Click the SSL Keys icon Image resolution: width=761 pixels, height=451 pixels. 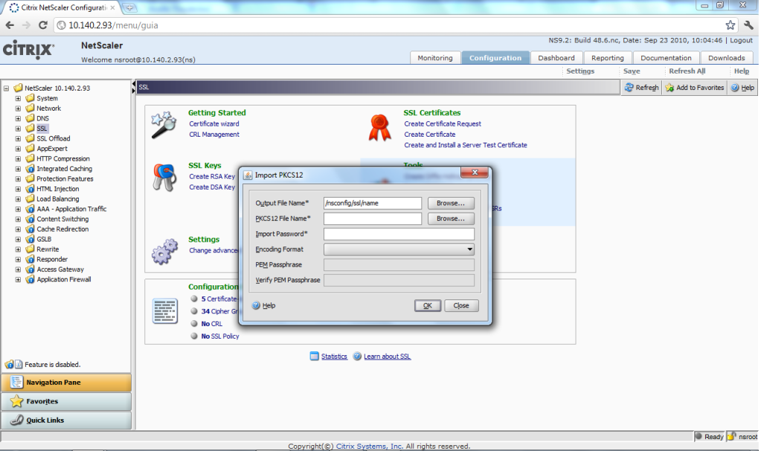[x=164, y=178]
